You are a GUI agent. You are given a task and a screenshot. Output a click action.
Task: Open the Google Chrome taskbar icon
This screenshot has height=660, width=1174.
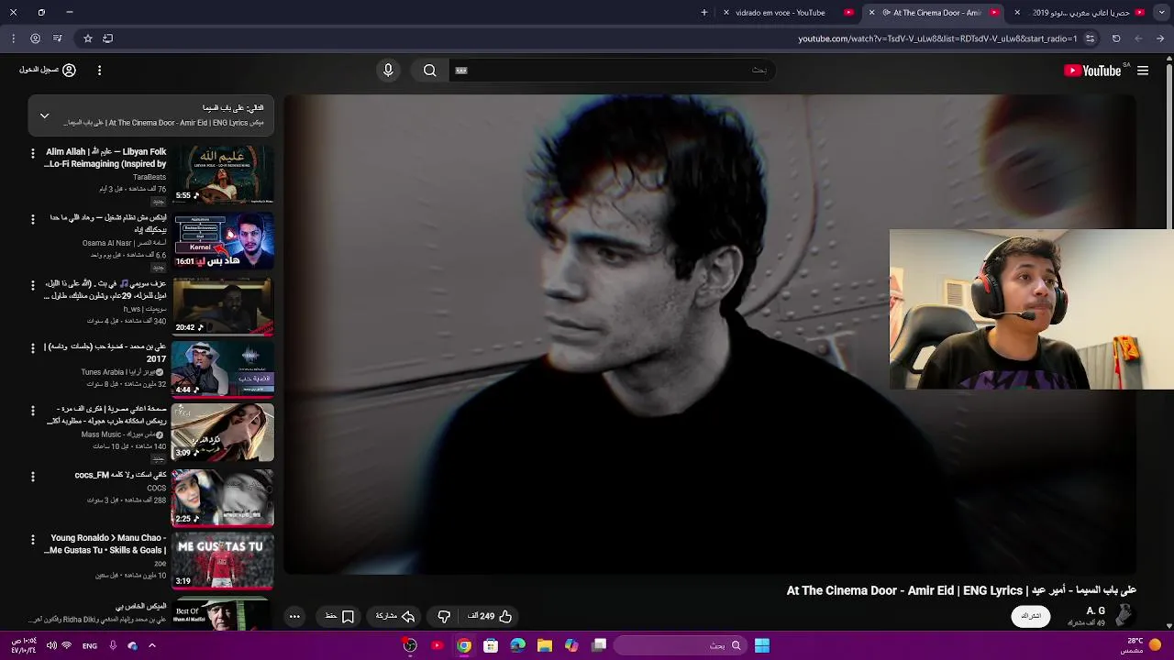(464, 645)
